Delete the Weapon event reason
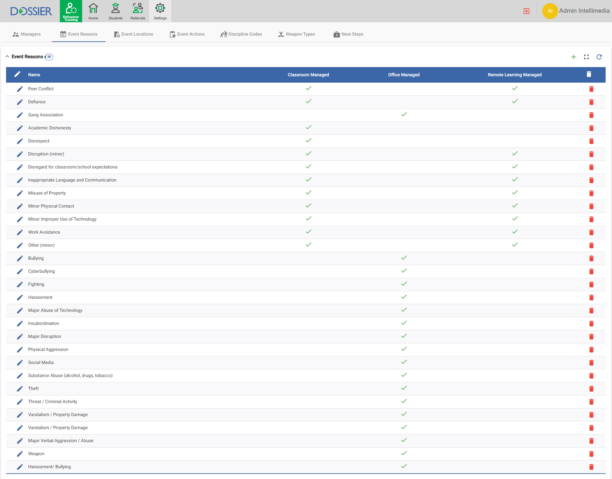Screen dimensions: 612x479 coord(591,454)
